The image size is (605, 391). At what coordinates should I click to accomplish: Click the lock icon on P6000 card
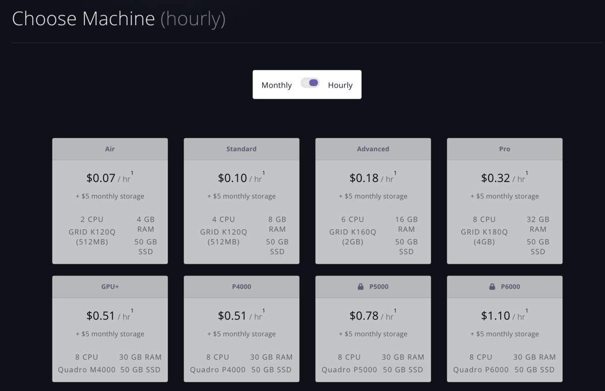[x=492, y=287]
